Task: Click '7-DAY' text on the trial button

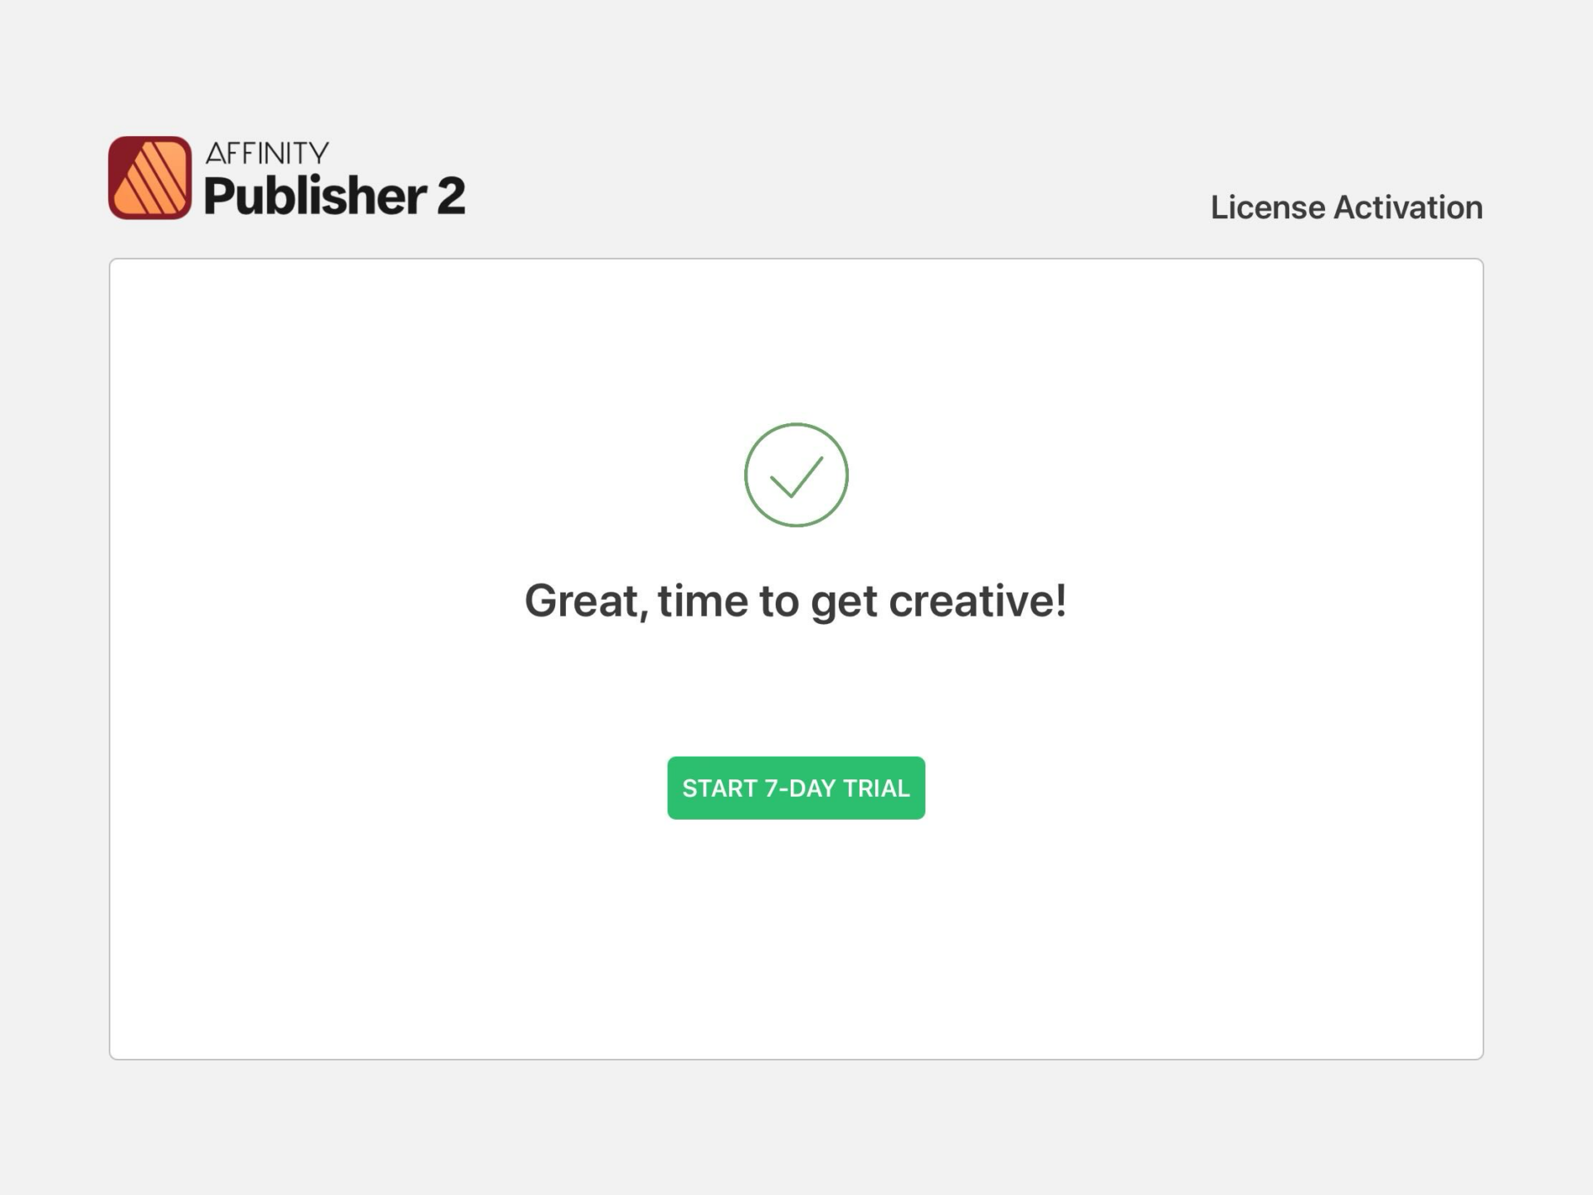Action: [800, 788]
